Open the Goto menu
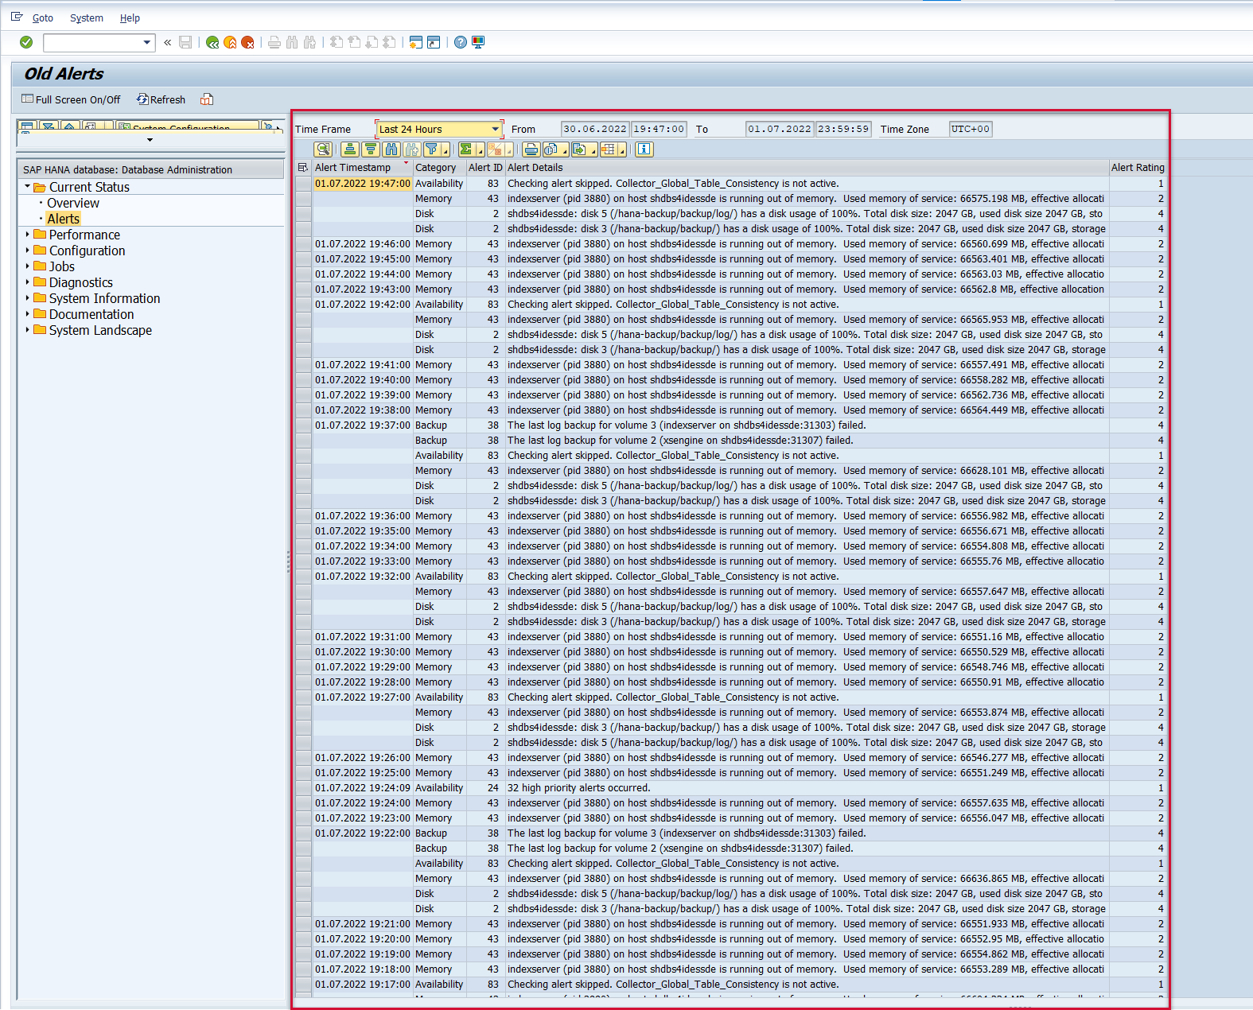The width and height of the screenshot is (1253, 1010). pos(42,17)
